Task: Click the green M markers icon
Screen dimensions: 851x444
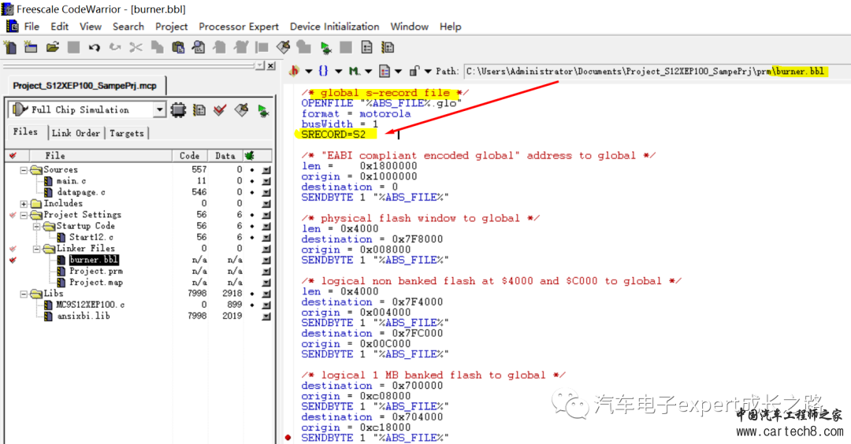Action: [x=354, y=71]
